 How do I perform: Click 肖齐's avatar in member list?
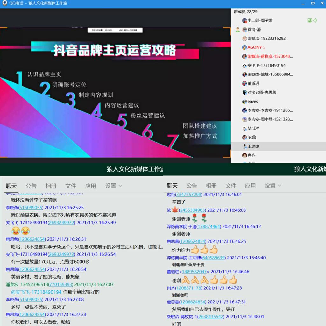click(x=244, y=155)
